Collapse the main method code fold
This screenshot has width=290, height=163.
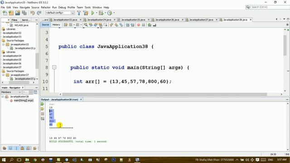(x=54, y=67)
